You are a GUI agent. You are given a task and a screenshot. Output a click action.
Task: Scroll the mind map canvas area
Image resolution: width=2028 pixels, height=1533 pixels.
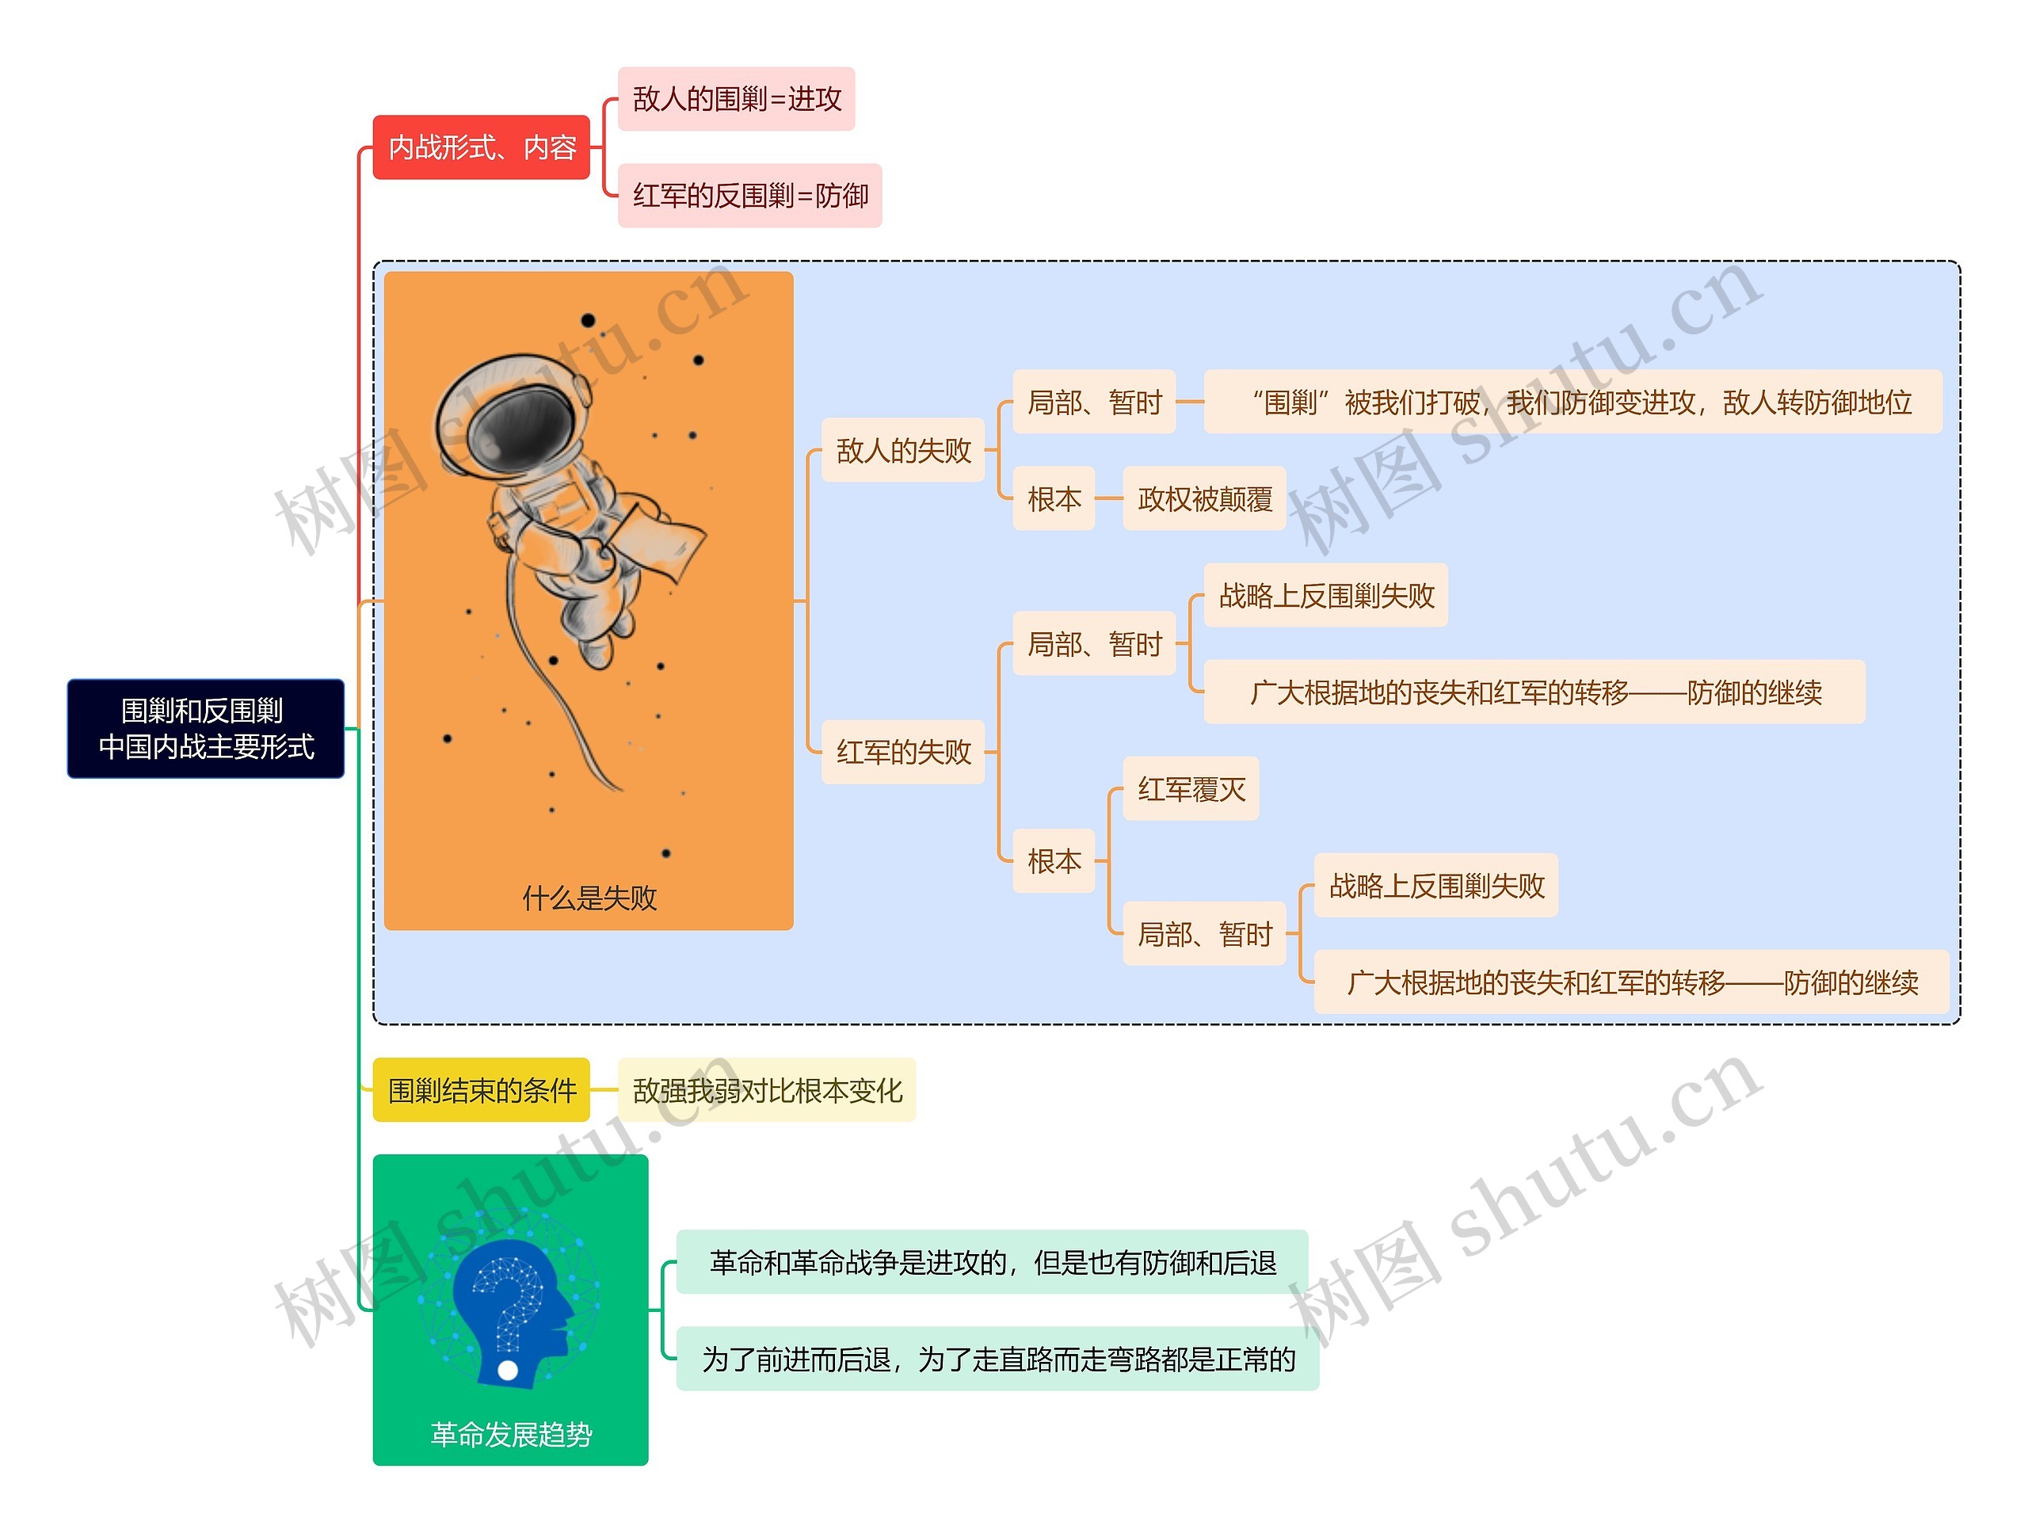(1014, 767)
